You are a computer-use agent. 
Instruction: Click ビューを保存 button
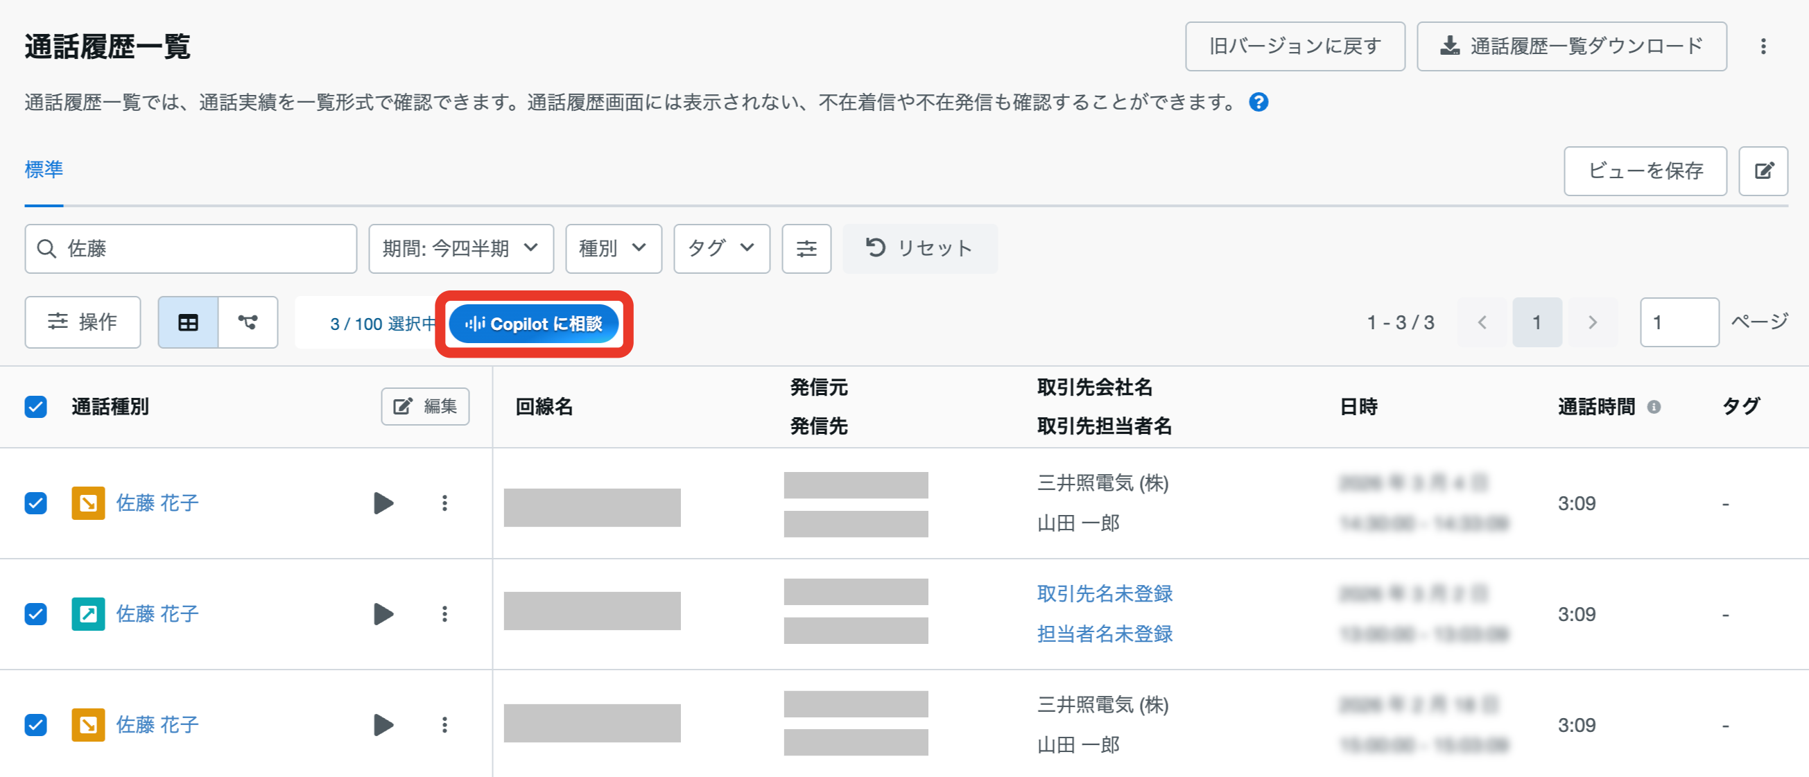[1645, 171]
